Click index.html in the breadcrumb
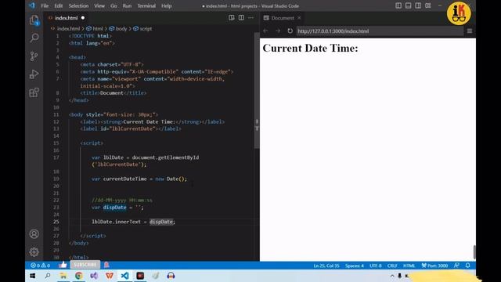This screenshot has height=282, width=501. pyautogui.click(x=68, y=29)
